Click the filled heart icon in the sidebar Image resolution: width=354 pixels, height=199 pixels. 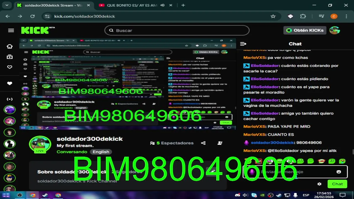pyautogui.click(x=10, y=83)
